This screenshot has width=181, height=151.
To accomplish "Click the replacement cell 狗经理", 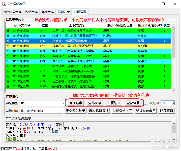I will pos(143,51).
